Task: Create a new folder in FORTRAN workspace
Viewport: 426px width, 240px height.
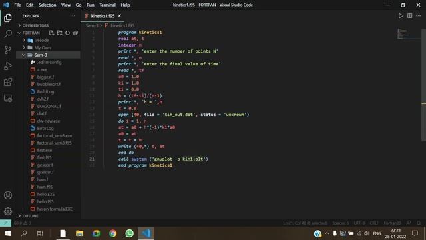Action: click(59, 33)
